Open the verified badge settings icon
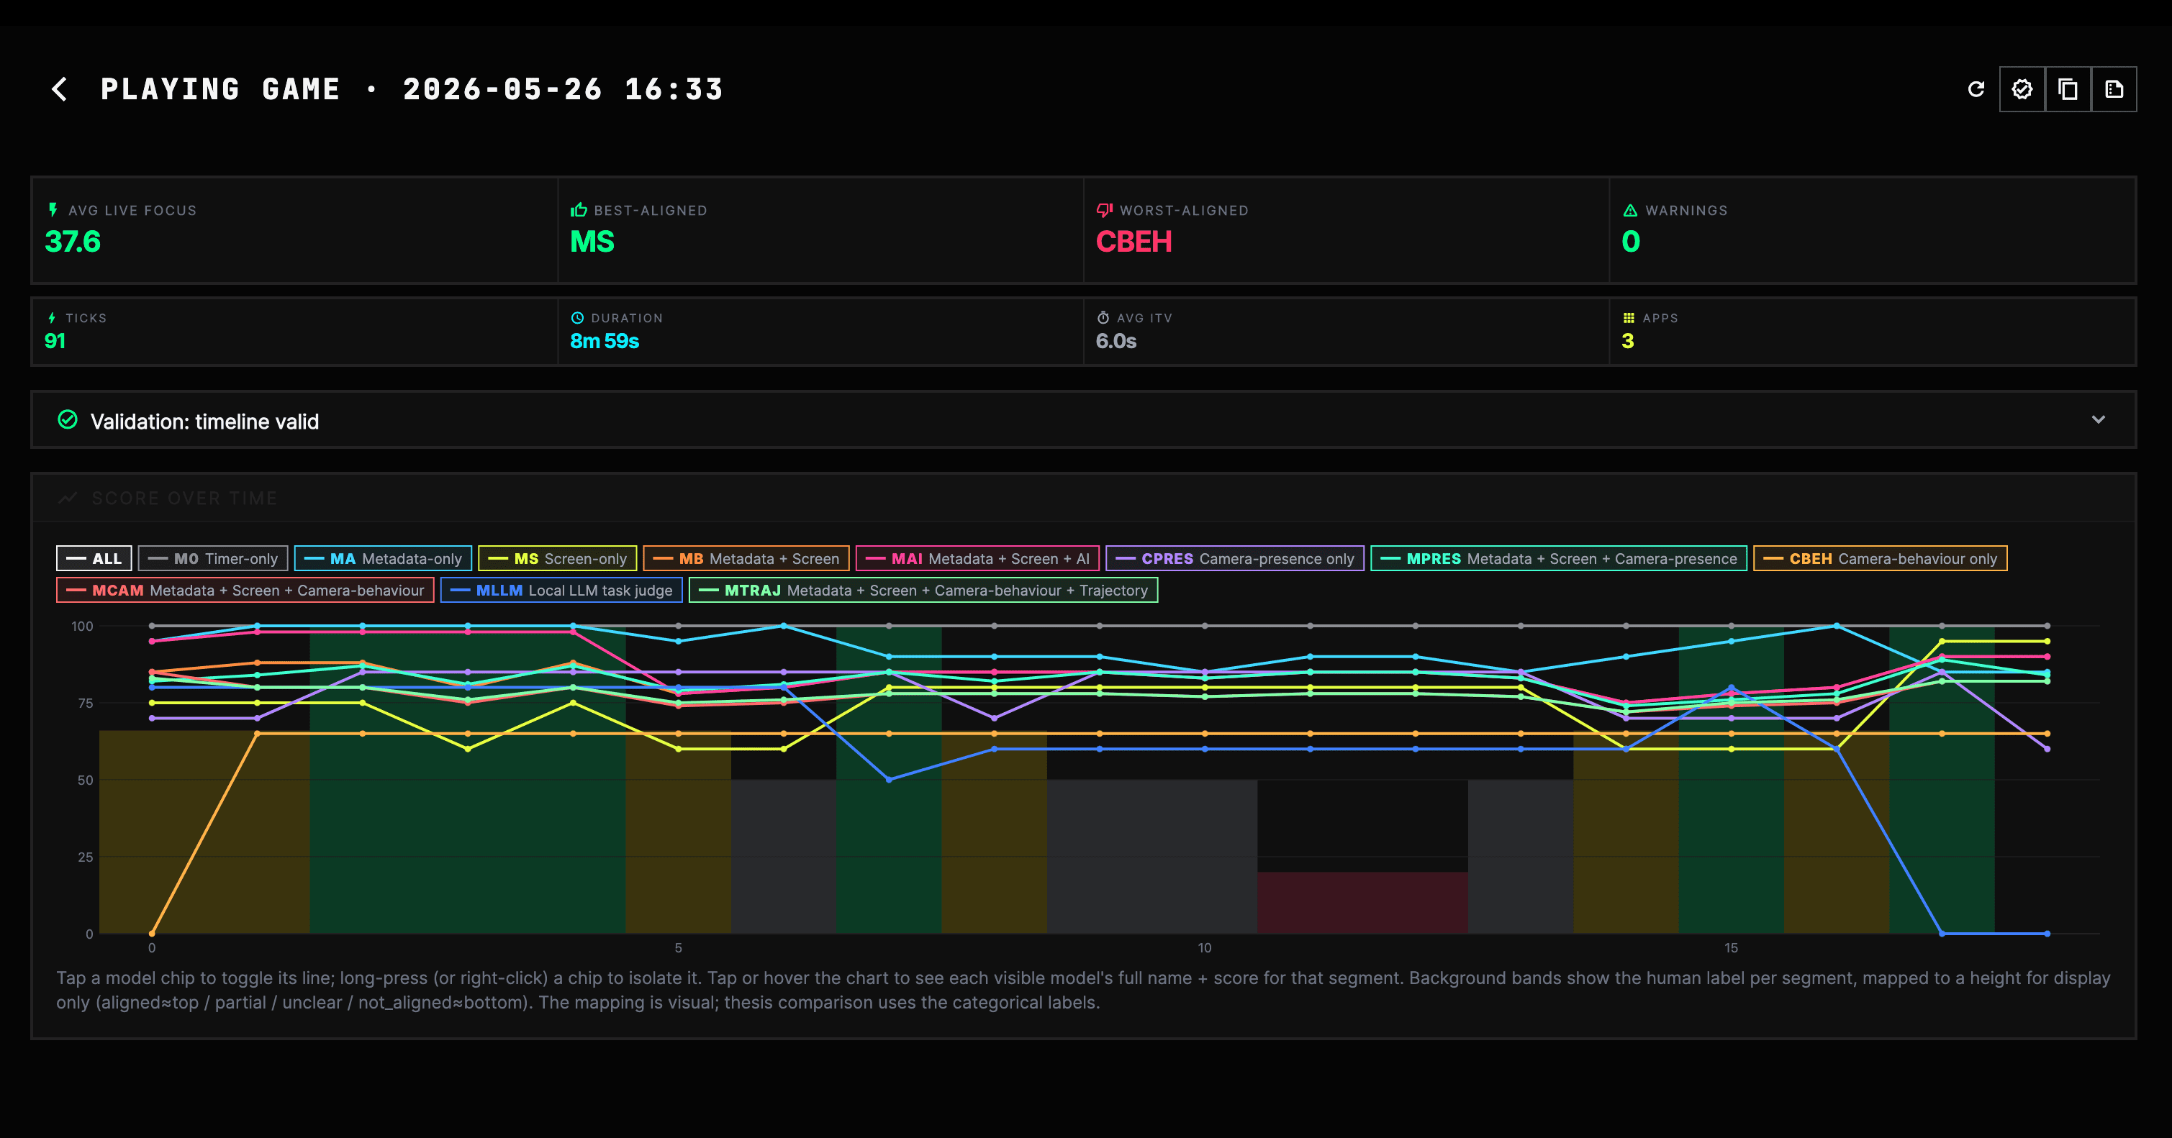The height and width of the screenshot is (1138, 2172). (x=2022, y=89)
